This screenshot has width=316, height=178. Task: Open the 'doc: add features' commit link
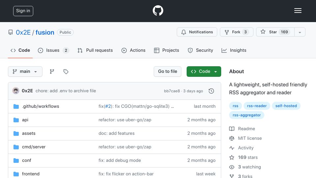(x=117, y=133)
